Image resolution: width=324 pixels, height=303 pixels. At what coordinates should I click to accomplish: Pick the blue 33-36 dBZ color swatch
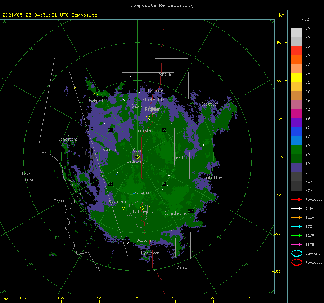(x=297, y=132)
